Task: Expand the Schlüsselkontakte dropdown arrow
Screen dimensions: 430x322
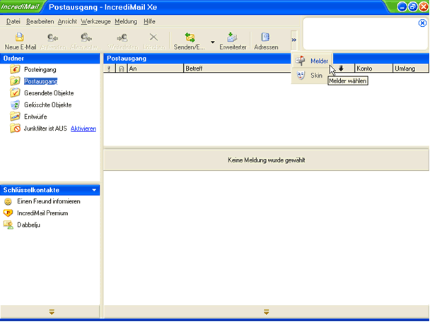Action: pos(94,190)
